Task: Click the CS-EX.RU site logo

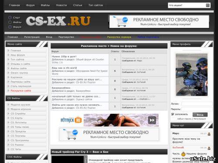Action: click(x=58, y=21)
